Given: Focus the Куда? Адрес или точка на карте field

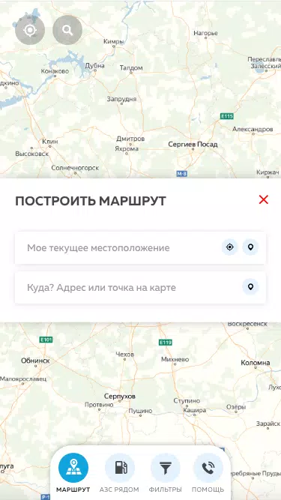Looking at the screenshot, I should coord(140,288).
